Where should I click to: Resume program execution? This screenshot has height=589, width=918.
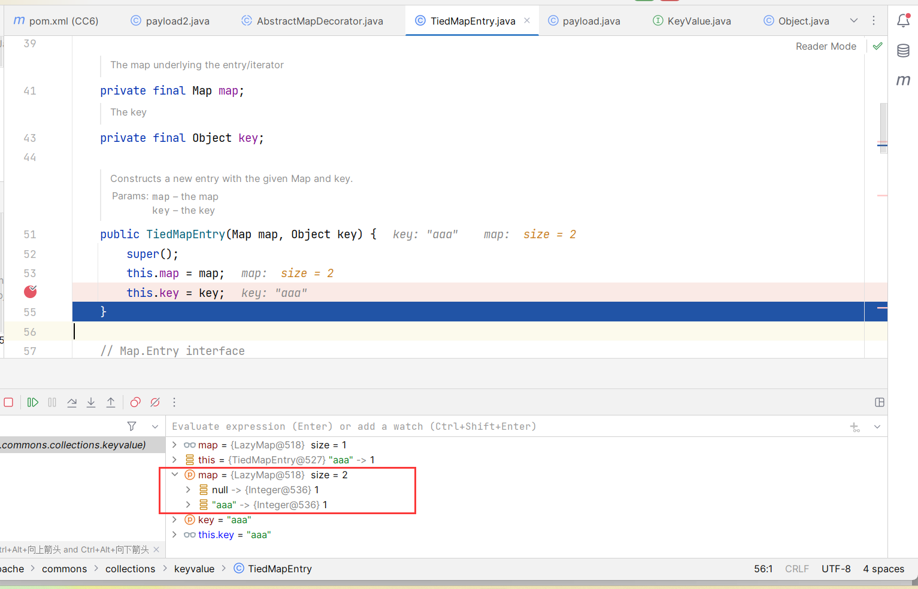tap(33, 402)
